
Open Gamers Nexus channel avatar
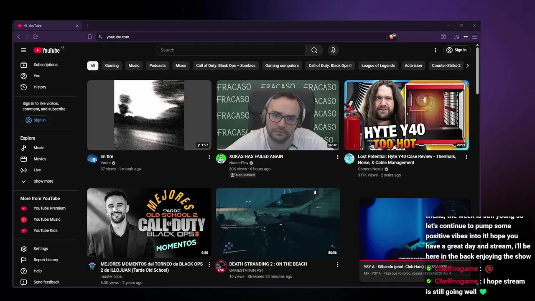(x=349, y=158)
